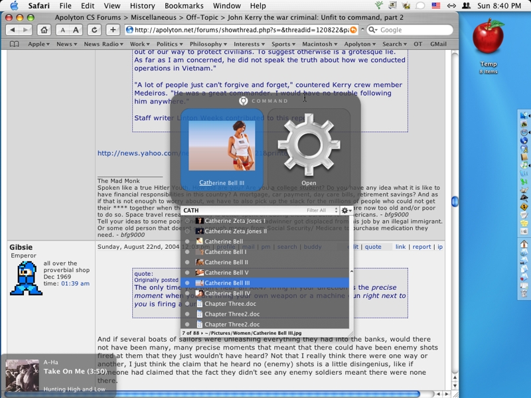The height and width of the screenshot is (398, 531).
Task: Click the report link in Gibsie's post
Action: [x=421, y=247]
